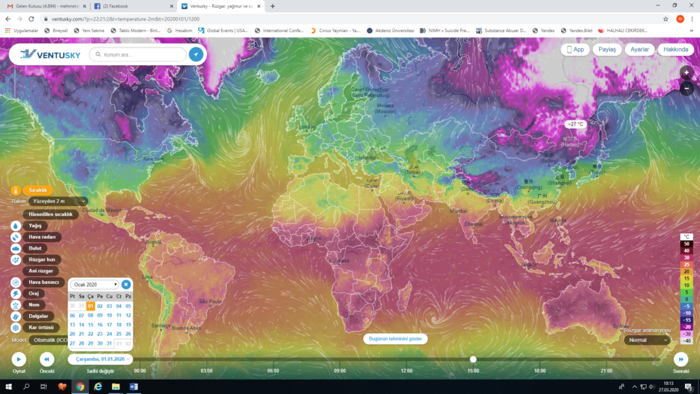The image size is (700, 394).
Task: Reload the browser page
Action: click(x=31, y=18)
